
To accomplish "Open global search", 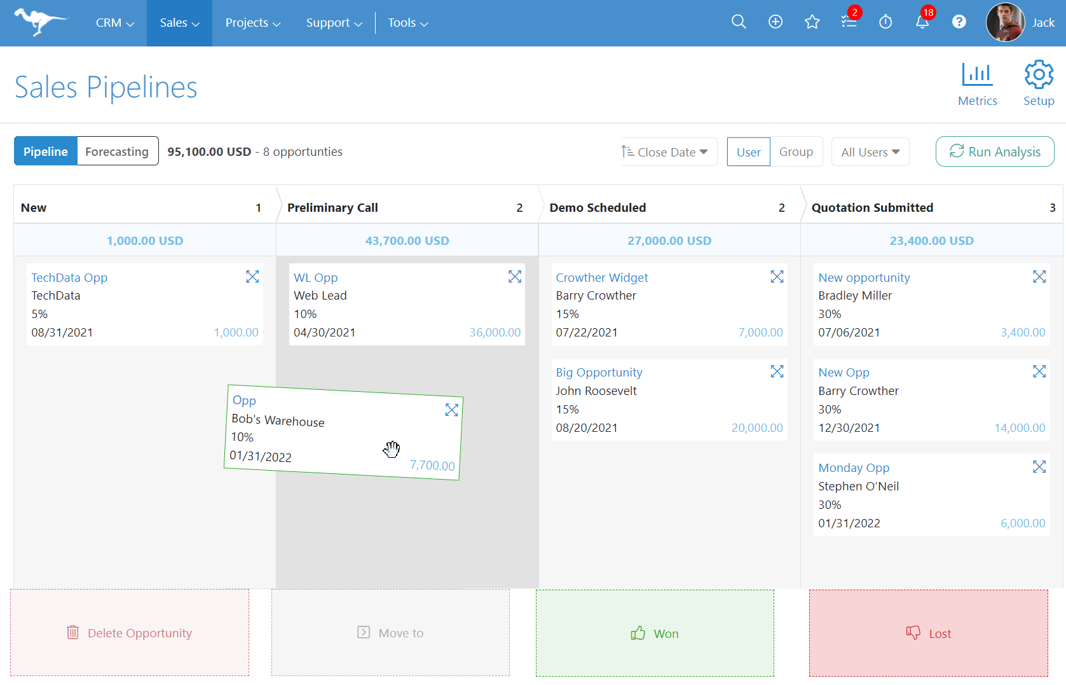I will 739,22.
